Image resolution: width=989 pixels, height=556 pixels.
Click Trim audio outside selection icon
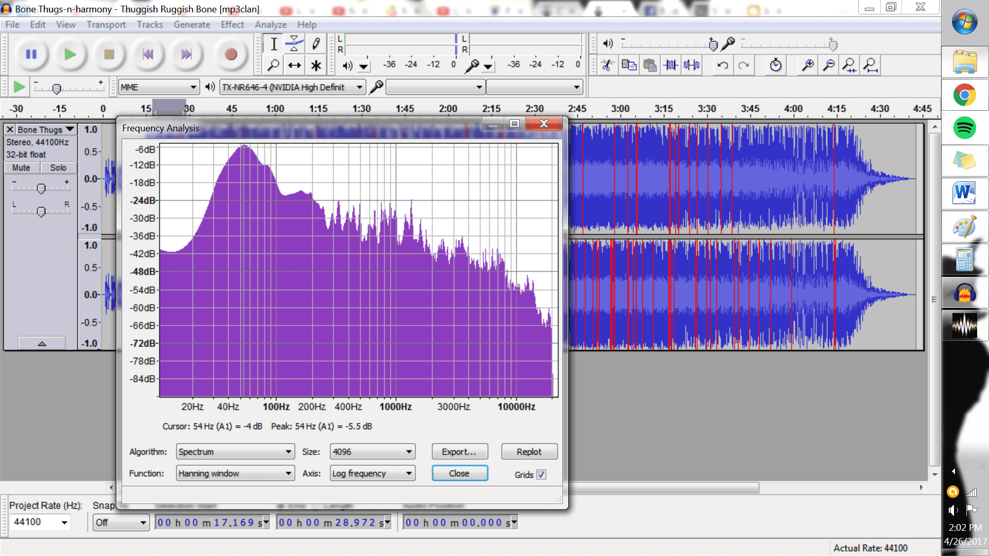pos(671,65)
